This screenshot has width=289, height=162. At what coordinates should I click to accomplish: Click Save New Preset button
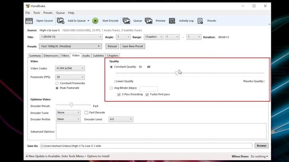pyautogui.click(x=133, y=46)
